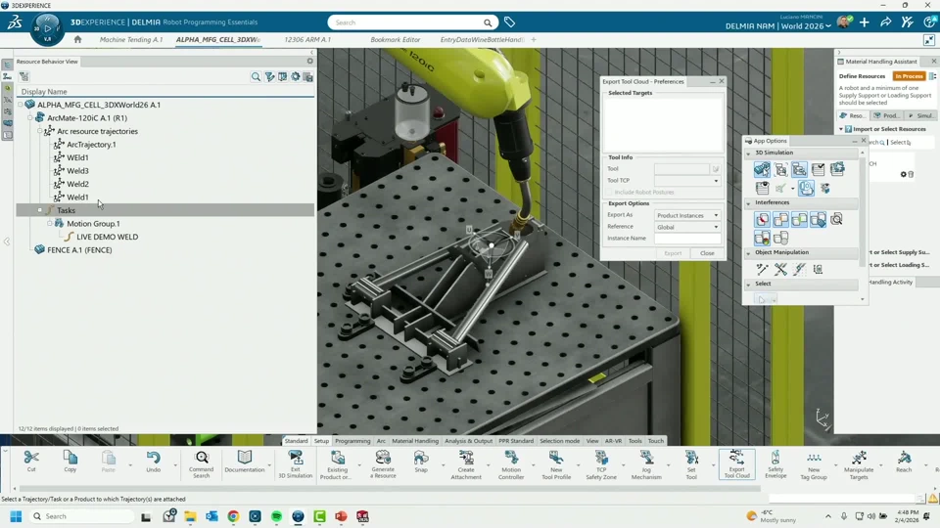The height and width of the screenshot is (528, 940).
Task: Click Export Tool Cloud command
Action: (736, 464)
